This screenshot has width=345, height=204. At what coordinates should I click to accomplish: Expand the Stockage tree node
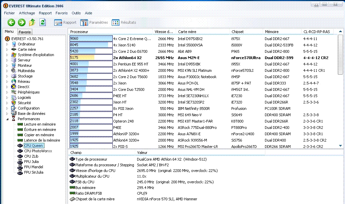pyautogui.click(x=7, y=76)
